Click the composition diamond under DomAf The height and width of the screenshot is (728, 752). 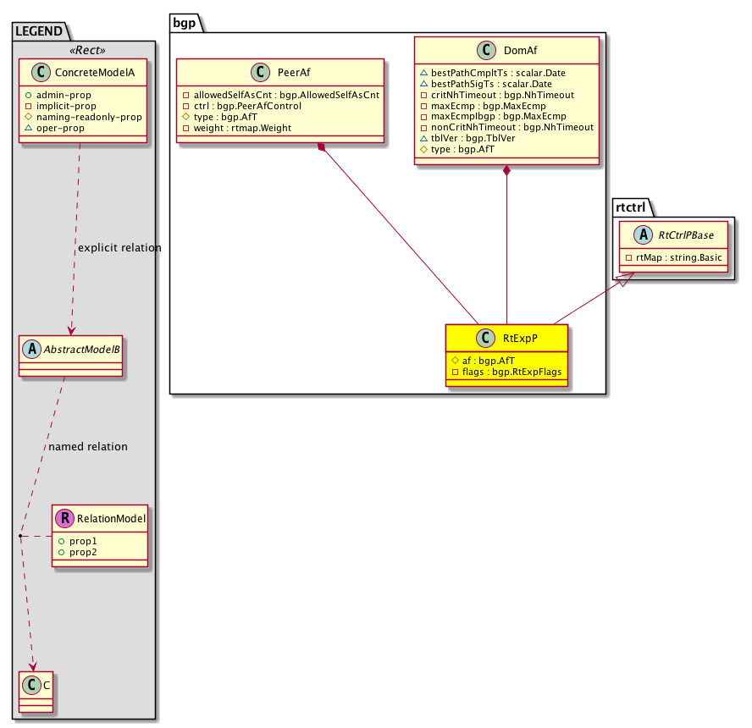click(x=506, y=171)
